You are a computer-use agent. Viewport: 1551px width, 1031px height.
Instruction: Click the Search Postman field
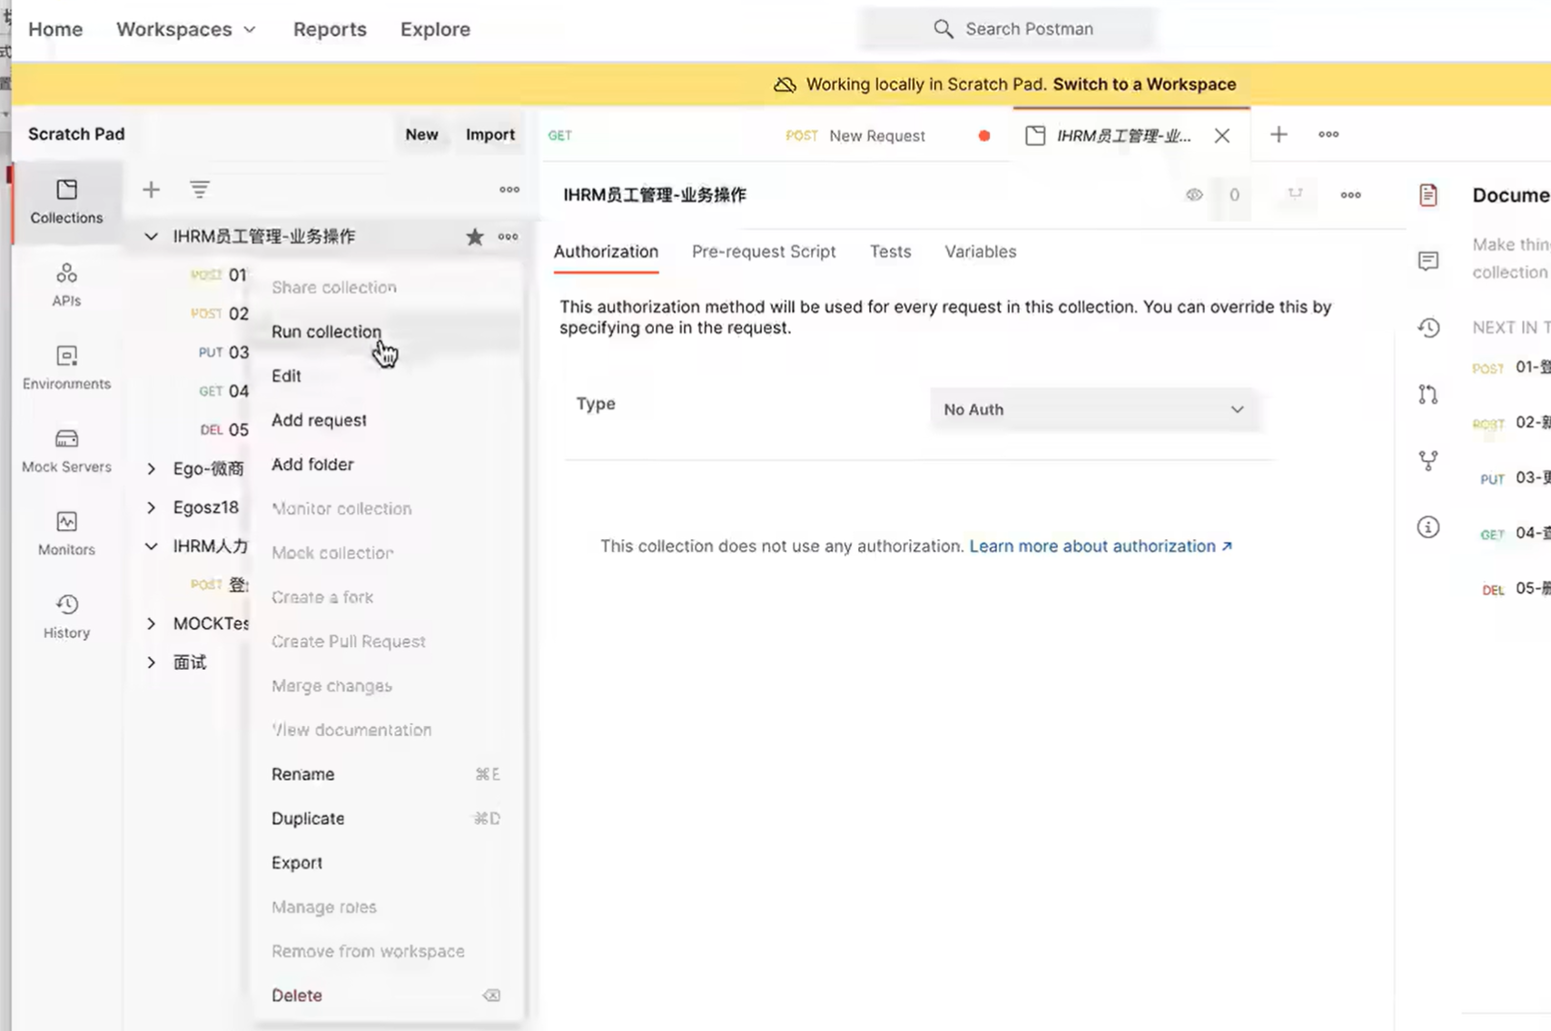[1009, 29]
